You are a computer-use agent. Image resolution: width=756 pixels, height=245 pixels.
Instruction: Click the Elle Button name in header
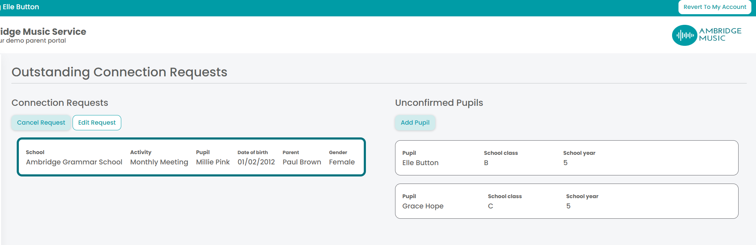[21, 7]
